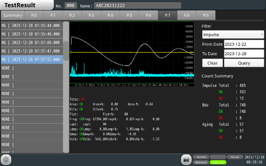The width and height of the screenshot is (266, 166).
Task: Select NG result at 07:57:47.000
Action: 32,51
